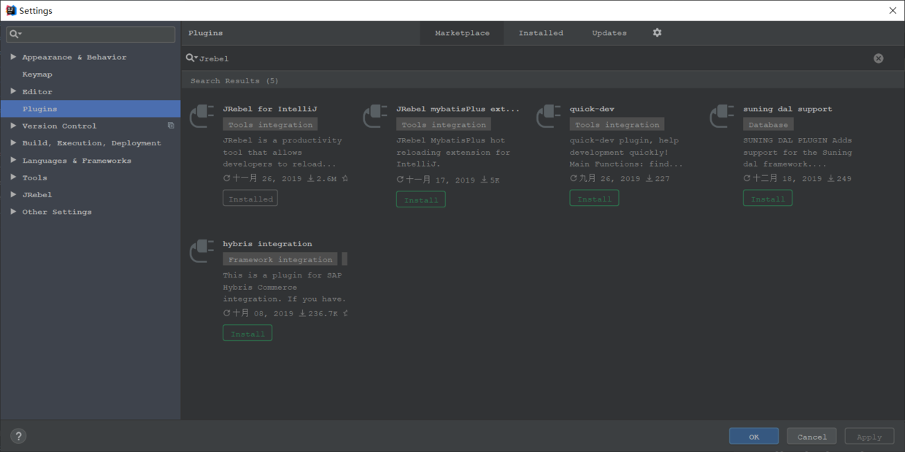This screenshot has height=452, width=905.
Task: Open the plugin search options magnifier icon
Action: click(191, 58)
